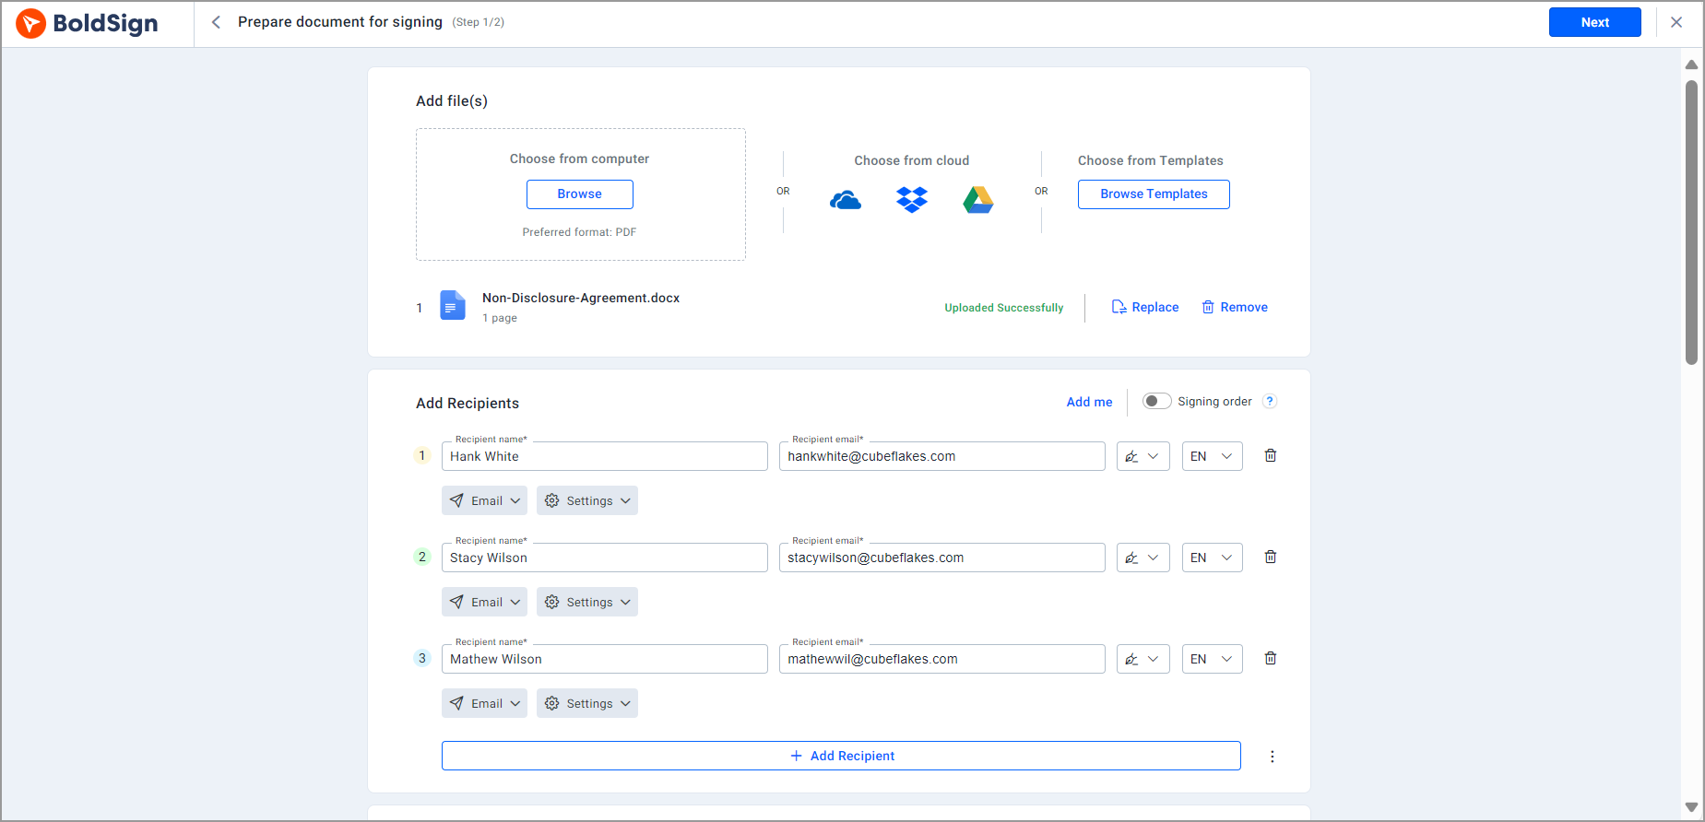Click the (Step 1/2) indicator

pos(479,22)
